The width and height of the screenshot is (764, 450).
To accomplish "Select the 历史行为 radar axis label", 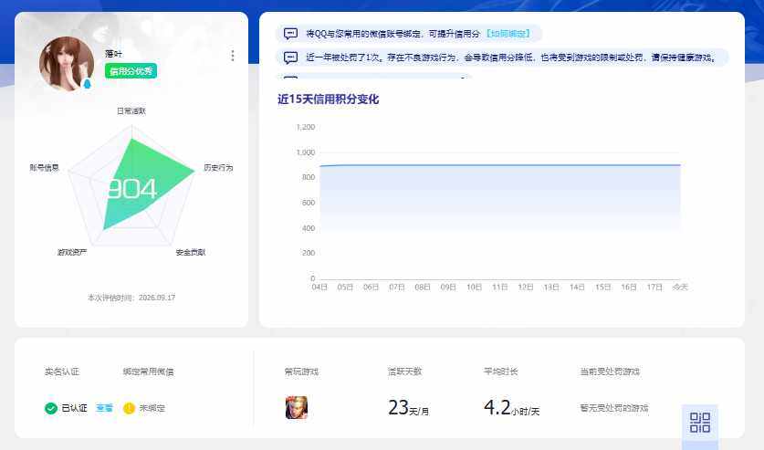I will pyautogui.click(x=218, y=168).
